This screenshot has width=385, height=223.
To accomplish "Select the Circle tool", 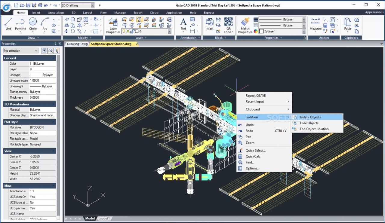I will point(33,23).
